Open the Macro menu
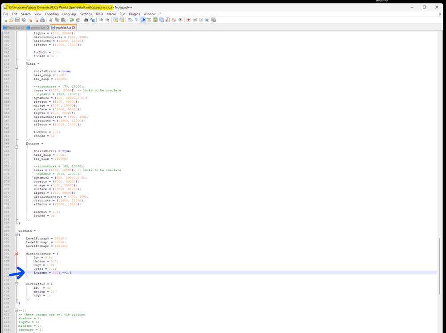Screen dimensions: 446x333 point(111,14)
